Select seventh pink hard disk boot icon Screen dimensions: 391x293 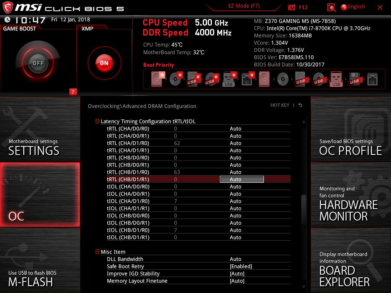pos(264,79)
